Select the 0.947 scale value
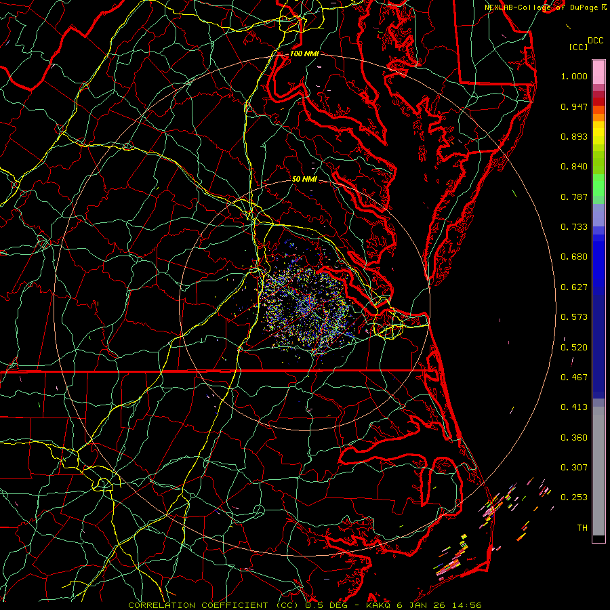This screenshot has width=610, height=610. (x=574, y=106)
